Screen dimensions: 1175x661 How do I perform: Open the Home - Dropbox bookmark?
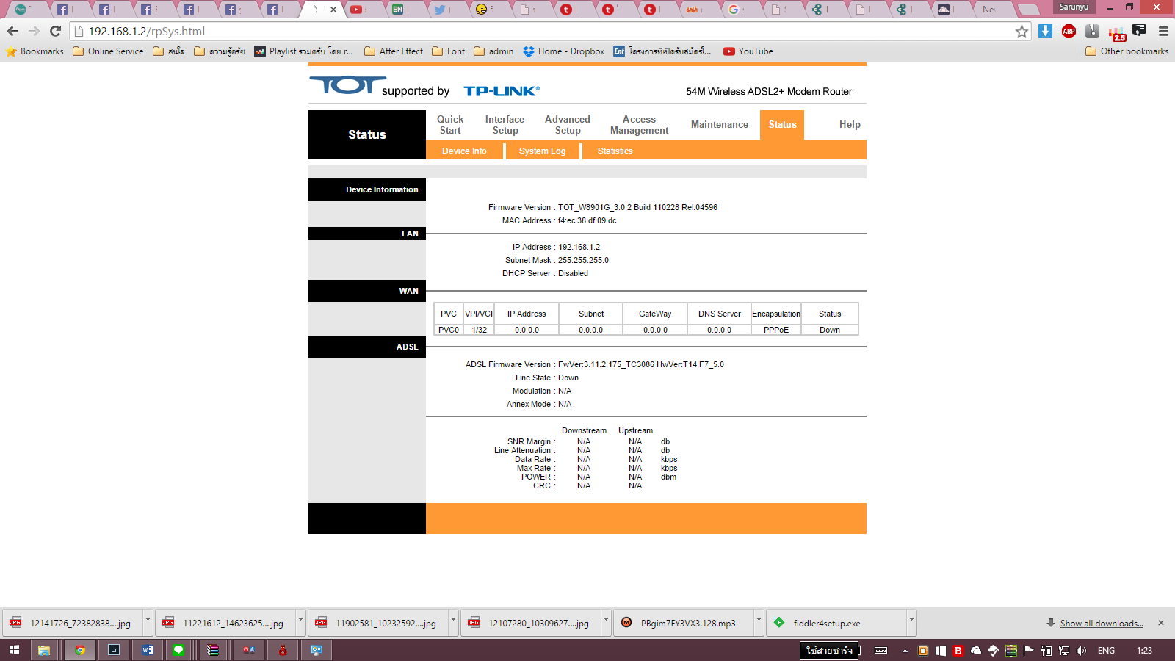(x=563, y=51)
